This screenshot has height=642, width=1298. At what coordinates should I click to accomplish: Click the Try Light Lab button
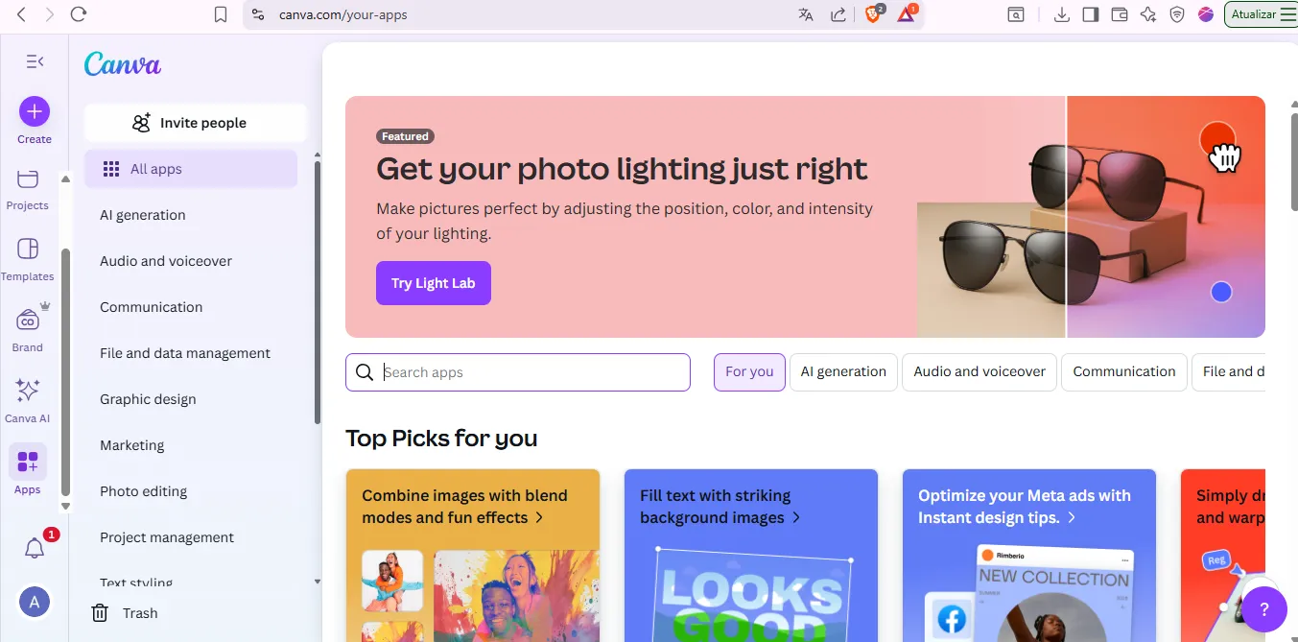[x=434, y=283]
